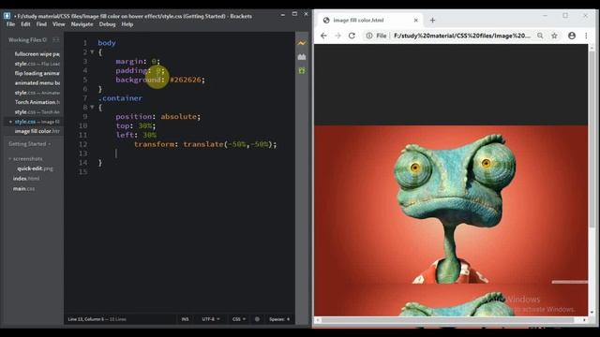Open animated menu working file
Viewport: 600px width, 337px height.
[37, 83]
